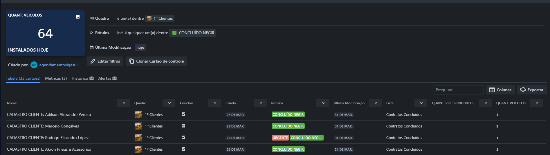Click 25 DE MAR. created date
Viewport: 550px width, 155px height.
(x=236, y=149)
